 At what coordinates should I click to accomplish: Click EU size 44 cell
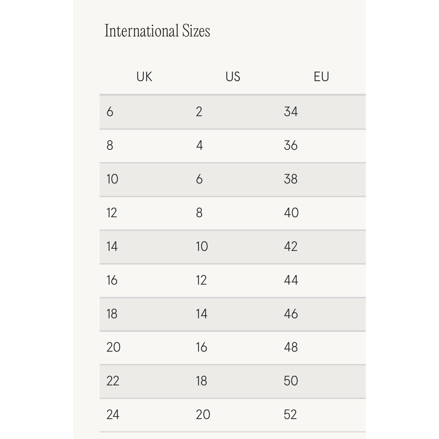[291, 280]
